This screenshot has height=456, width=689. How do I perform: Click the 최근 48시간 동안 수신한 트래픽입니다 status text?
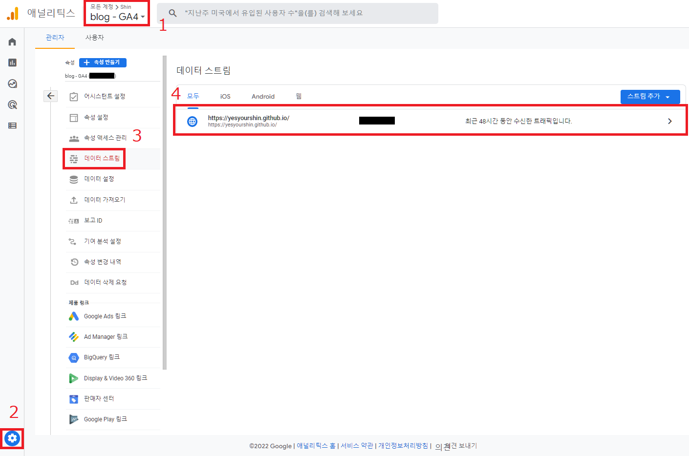tap(518, 121)
